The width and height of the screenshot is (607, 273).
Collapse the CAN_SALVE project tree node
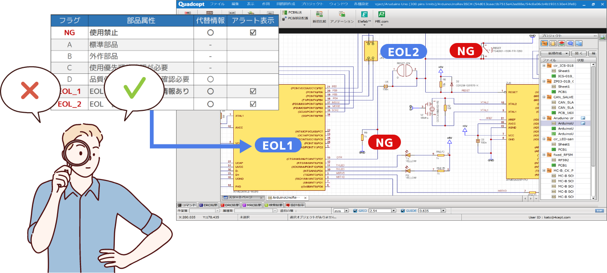[544, 97]
